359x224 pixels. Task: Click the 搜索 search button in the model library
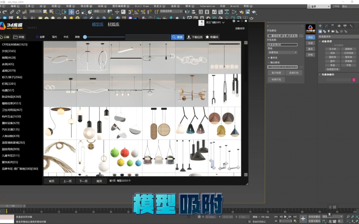[x=177, y=37]
